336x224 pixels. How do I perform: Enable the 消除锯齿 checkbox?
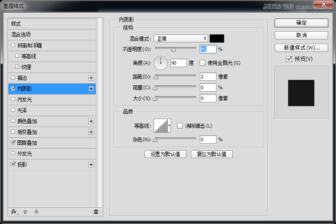click(180, 126)
